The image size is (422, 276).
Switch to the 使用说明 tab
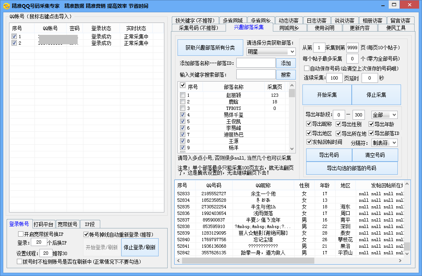pyautogui.click(x=327, y=28)
